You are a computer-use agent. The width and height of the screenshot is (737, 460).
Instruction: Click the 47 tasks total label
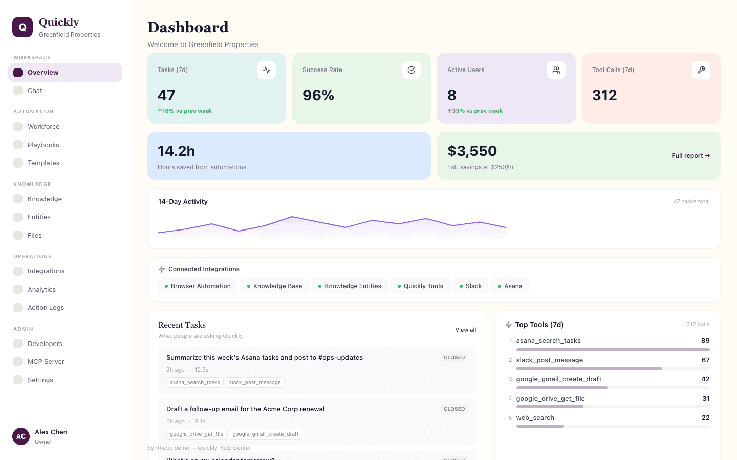point(691,201)
